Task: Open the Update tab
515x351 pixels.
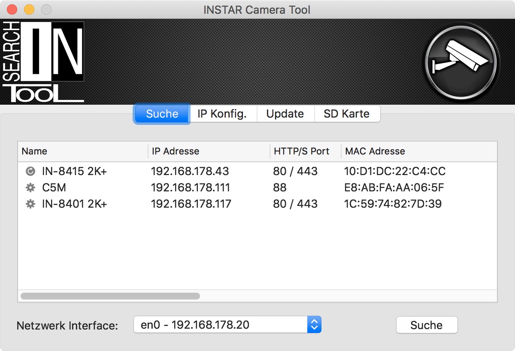Action: point(285,114)
